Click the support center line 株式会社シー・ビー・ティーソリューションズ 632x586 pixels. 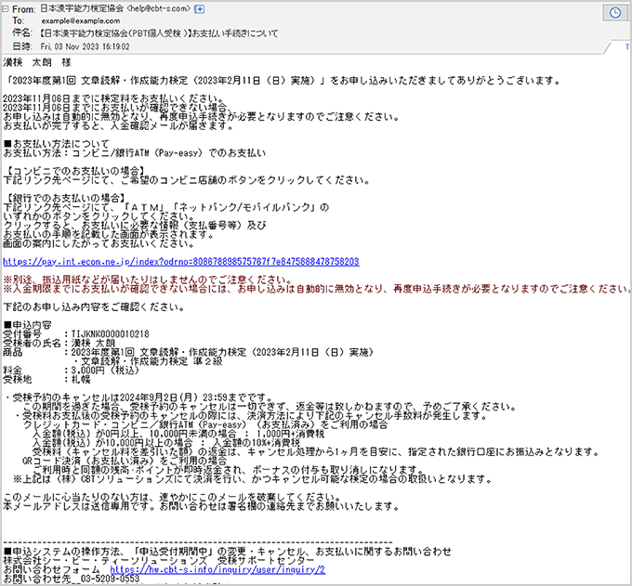(158, 560)
